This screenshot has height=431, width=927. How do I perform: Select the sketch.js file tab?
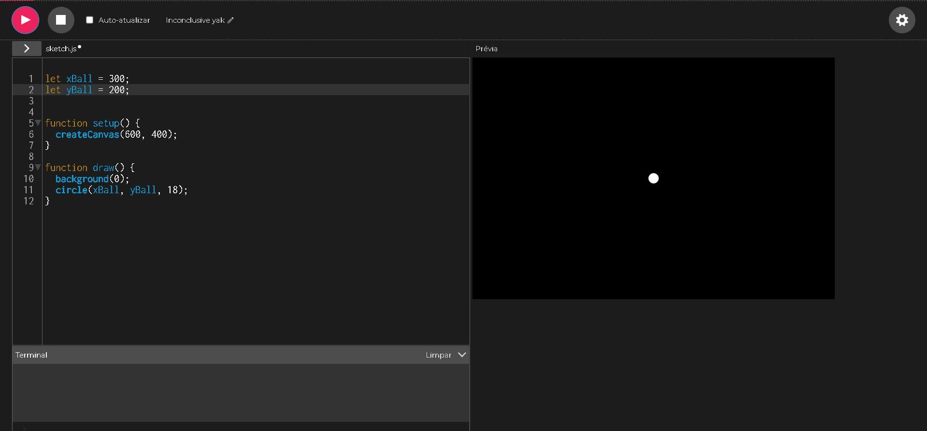click(x=61, y=48)
